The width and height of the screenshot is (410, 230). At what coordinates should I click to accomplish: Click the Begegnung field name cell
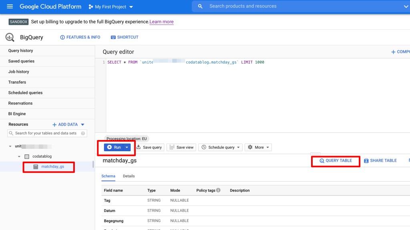(x=113, y=221)
